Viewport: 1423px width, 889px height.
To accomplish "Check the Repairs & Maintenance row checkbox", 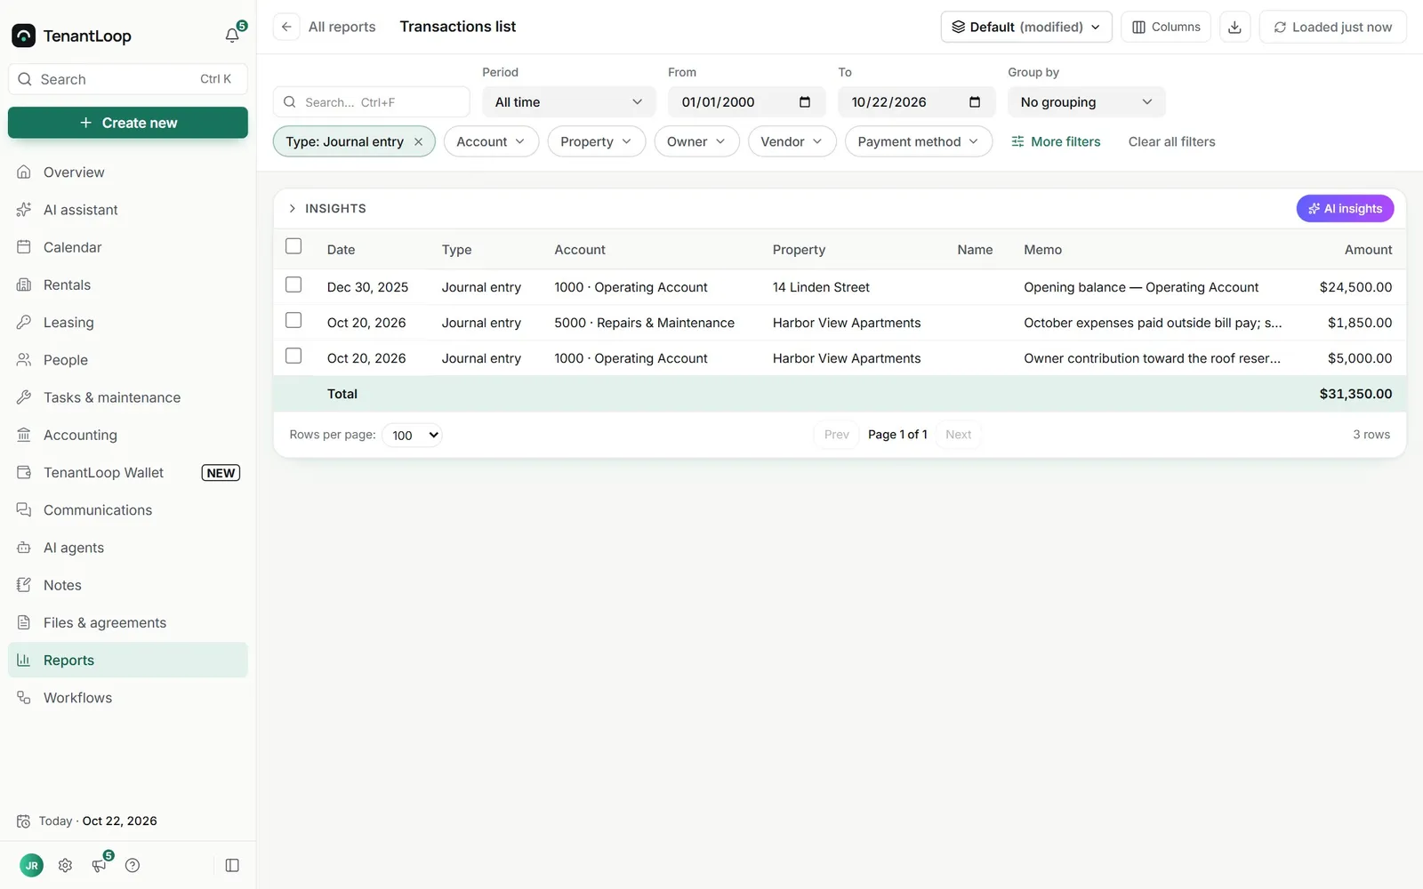I will [x=293, y=320].
